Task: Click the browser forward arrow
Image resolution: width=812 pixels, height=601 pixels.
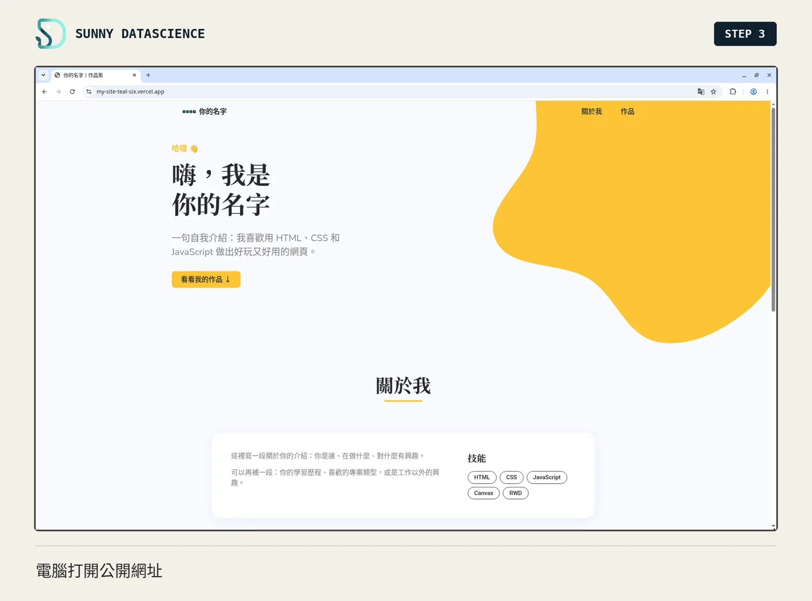Action: click(58, 92)
